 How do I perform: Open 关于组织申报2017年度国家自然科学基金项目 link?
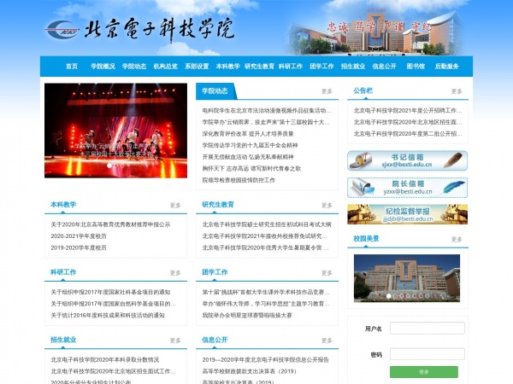click(113, 304)
